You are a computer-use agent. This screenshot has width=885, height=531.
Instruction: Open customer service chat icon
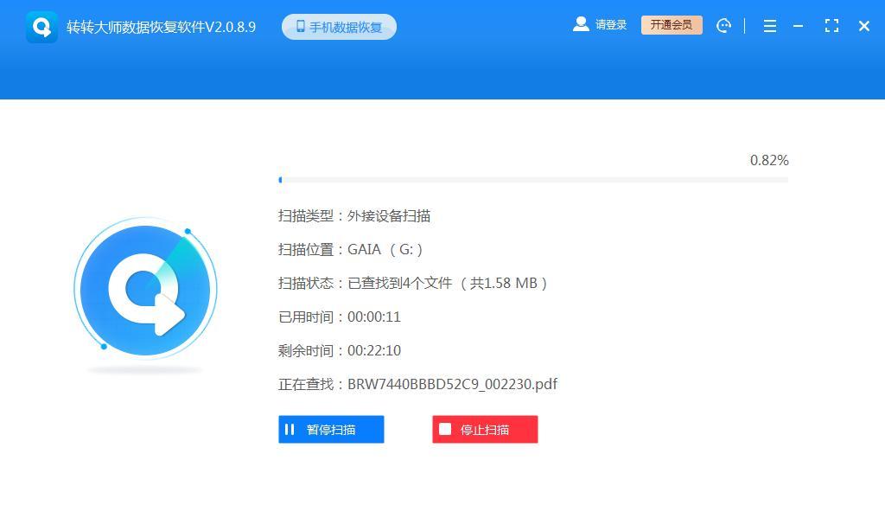(x=723, y=25)
